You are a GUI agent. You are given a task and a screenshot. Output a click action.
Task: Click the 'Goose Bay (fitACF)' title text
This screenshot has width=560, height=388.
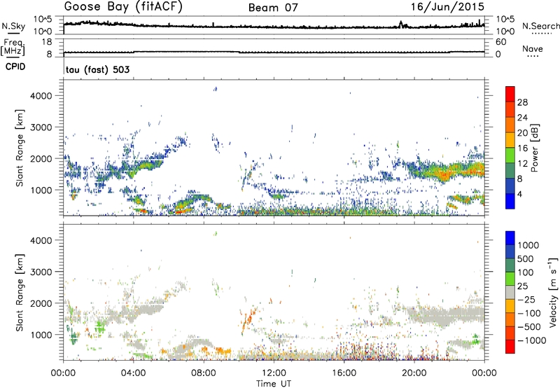tap(123, 7)
